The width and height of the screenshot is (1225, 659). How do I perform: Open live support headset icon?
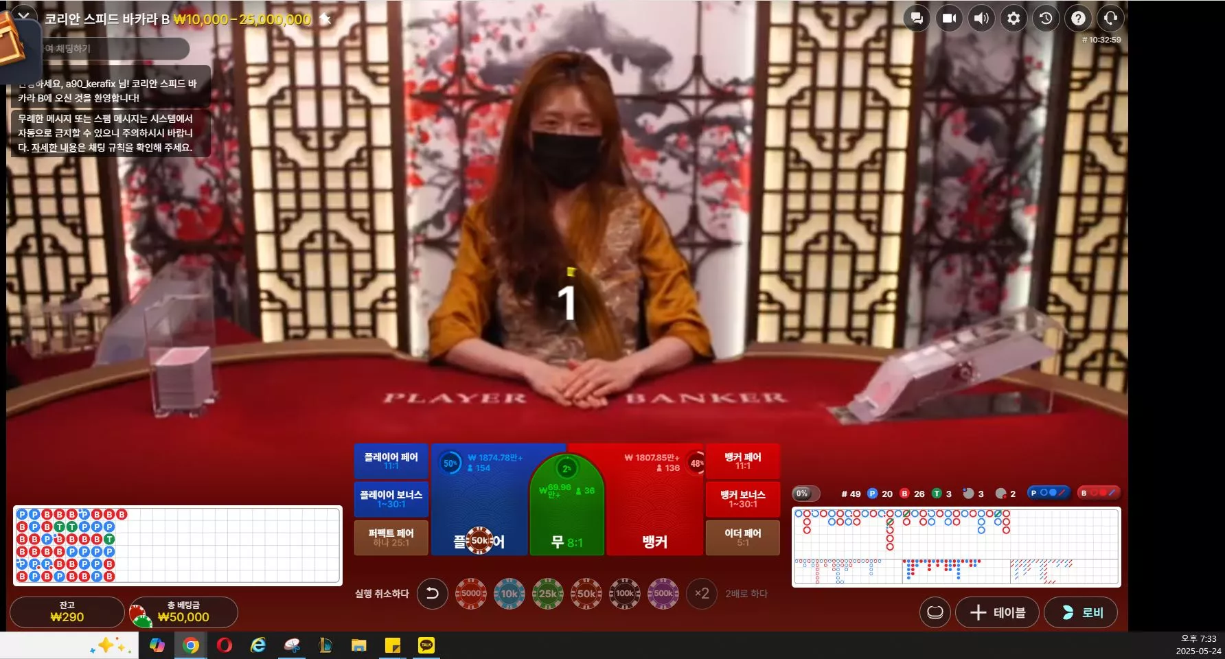[x=1110, y=19]
